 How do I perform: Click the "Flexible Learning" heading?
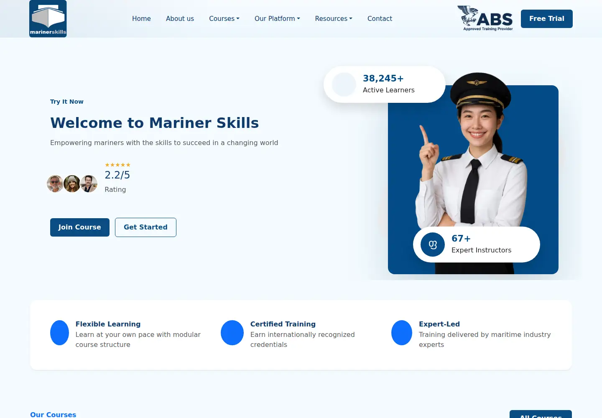coord(108,324)
